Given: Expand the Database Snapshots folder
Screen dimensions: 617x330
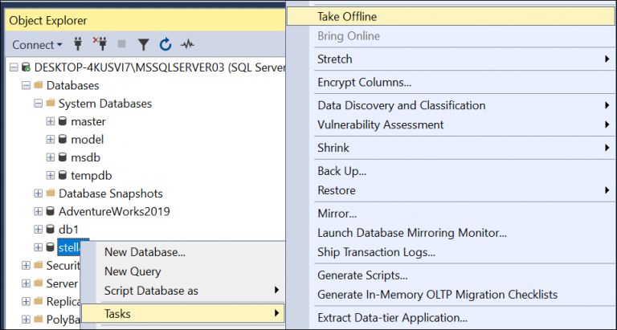Looking at the screenshot, I should click(x=38, y=194).
